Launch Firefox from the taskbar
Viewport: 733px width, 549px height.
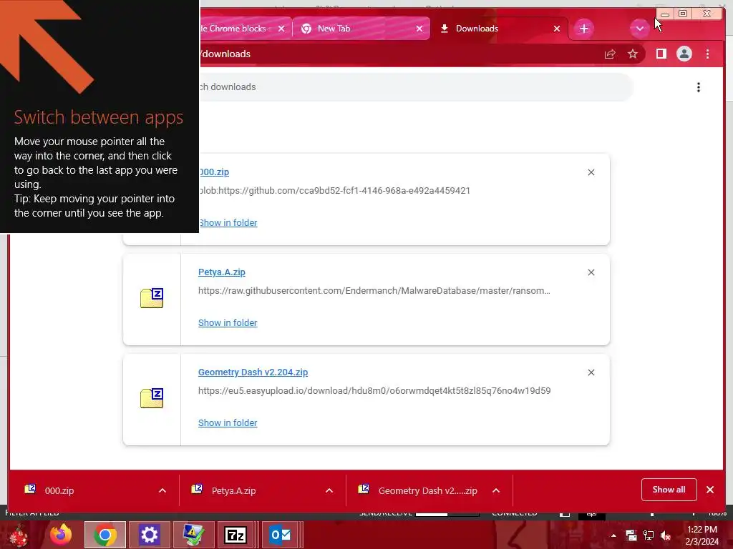(x=61, y=535)
